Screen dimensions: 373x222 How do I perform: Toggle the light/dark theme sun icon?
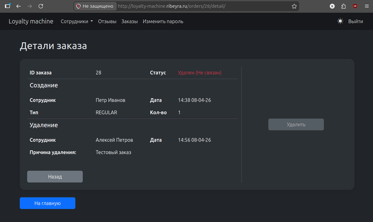tap(340, 21)
